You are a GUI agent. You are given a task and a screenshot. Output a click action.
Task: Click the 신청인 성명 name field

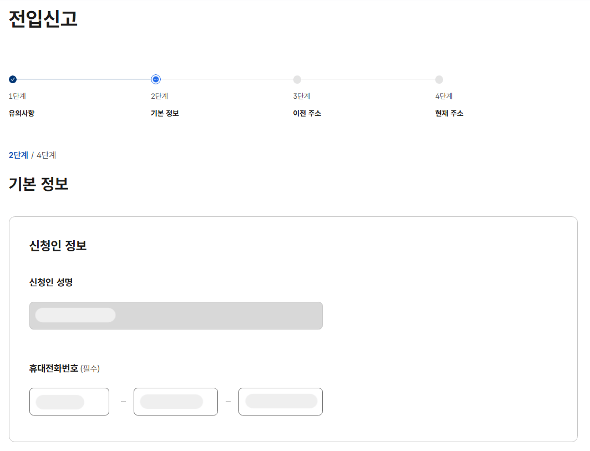click(176, 315)
